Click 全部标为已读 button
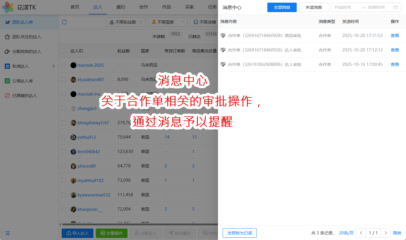This screenshot has width=406, height=240. click(x=239, y=233)
